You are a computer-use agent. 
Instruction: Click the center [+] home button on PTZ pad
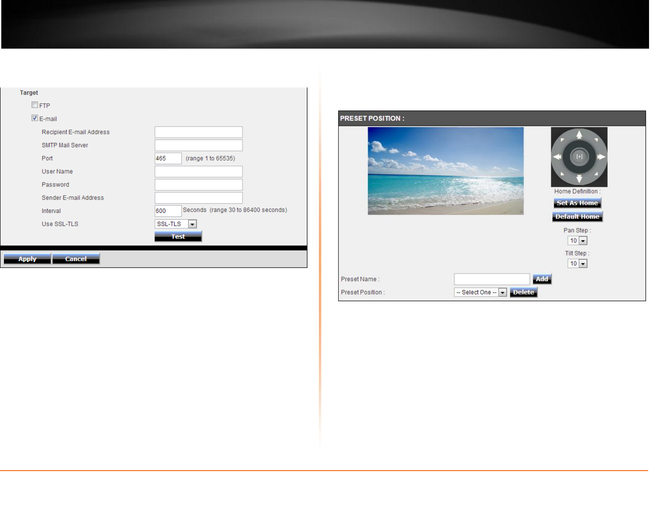click(579, 157)
